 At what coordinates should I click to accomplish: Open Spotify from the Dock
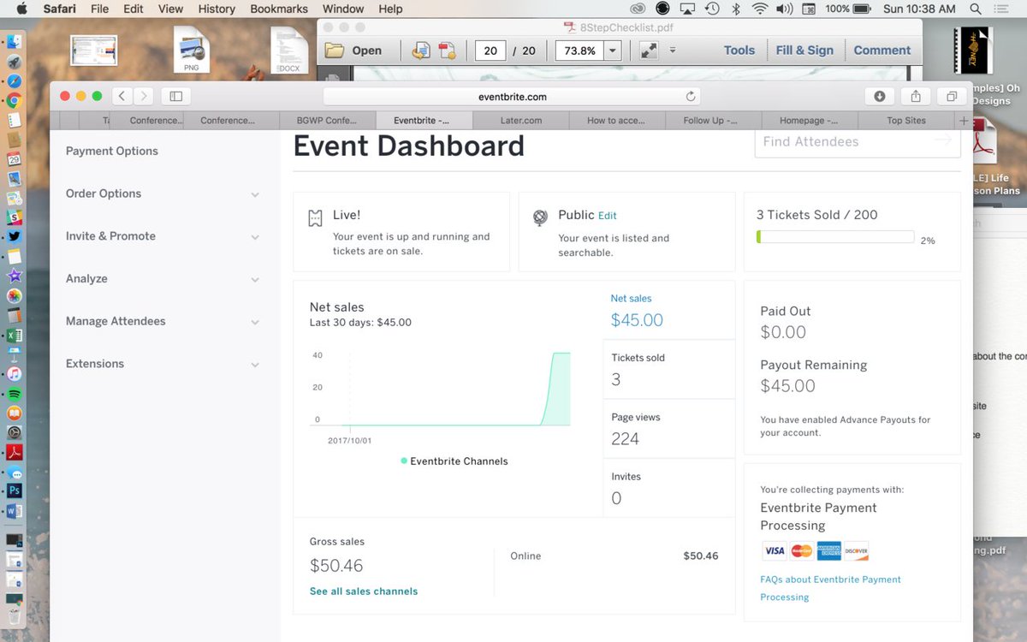14,395
